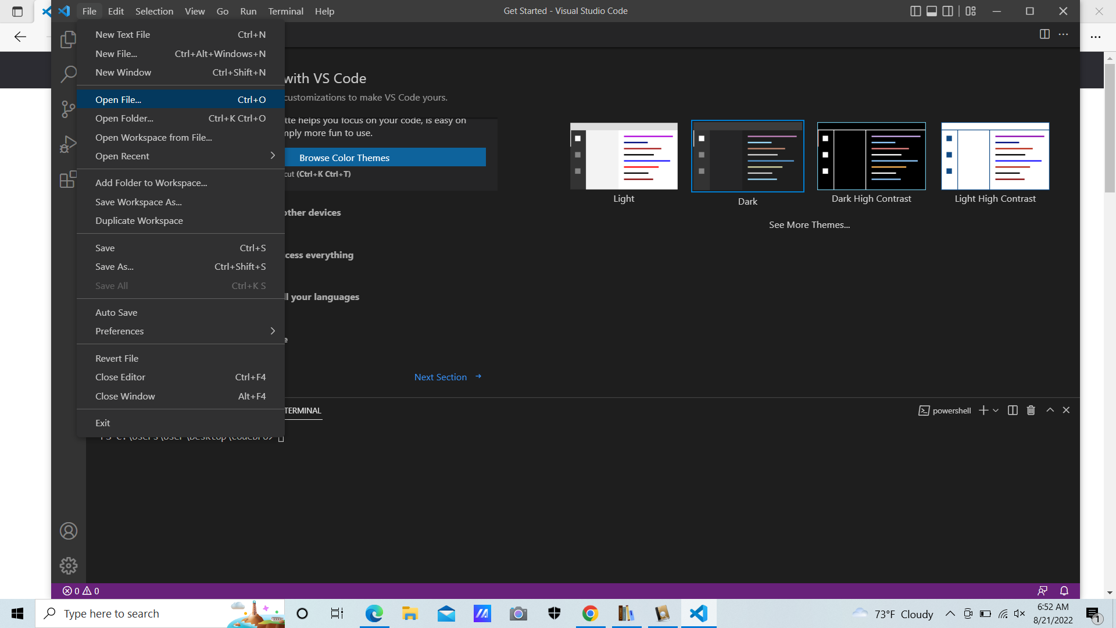Open Google Chrome from taskbar
Image resolution: width=1116 pixels, height=628 pixels.
(x=590, y=613)
